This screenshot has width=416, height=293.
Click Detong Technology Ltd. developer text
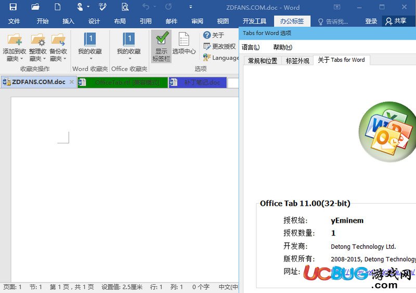(x=363, y=247)
